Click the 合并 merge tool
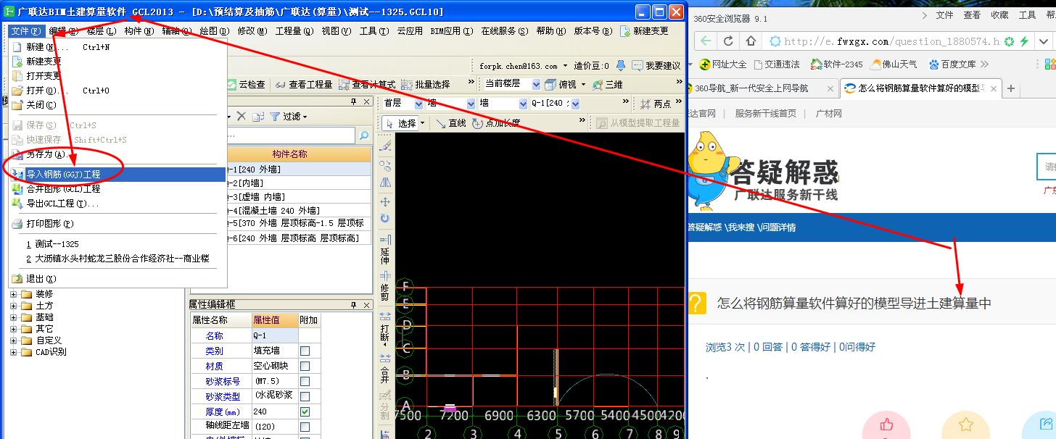 click(x=385, y=368)
